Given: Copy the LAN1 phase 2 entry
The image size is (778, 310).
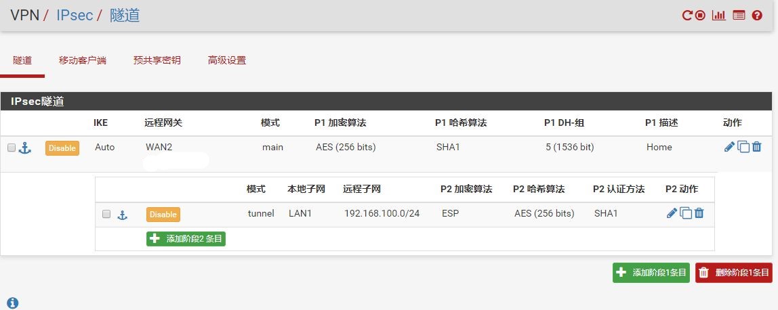Looking at the screenshot, I should pyautogui.click(x=686, y=213).
